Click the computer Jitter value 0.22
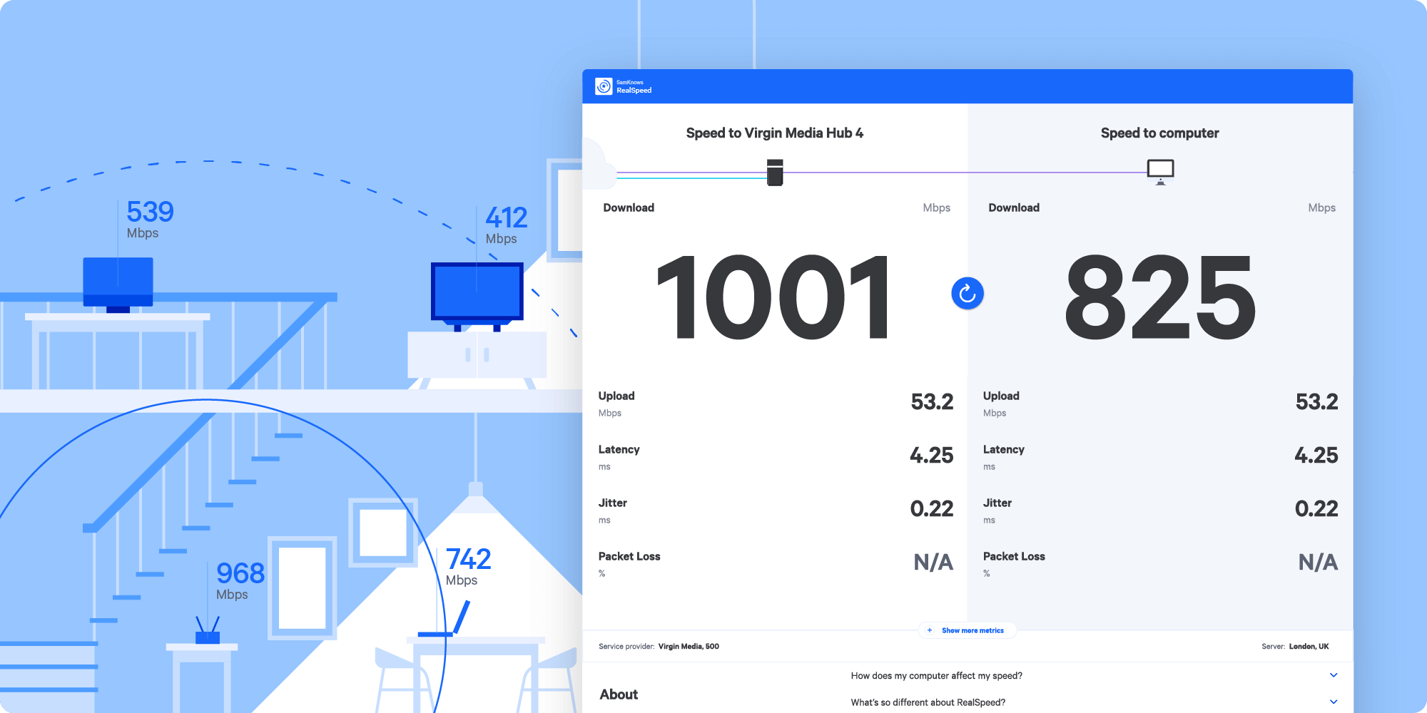This screenshot has width=1427, height=713. point(1316,509)
